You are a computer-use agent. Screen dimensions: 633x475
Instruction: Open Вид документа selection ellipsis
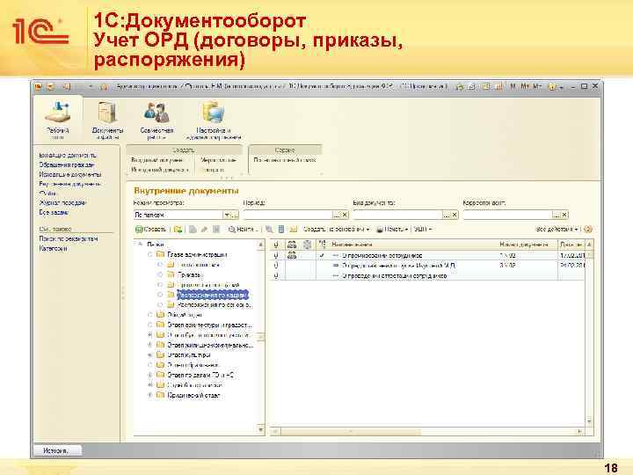pyautogui.click(x=447, y=215)
